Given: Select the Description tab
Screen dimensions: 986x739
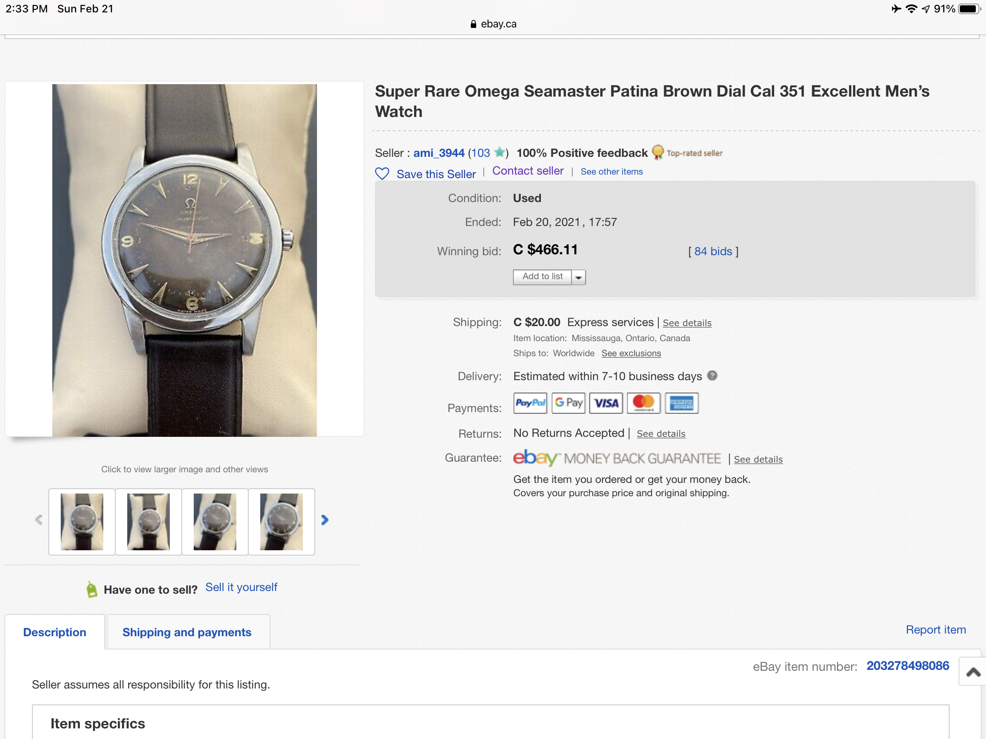Looking at the screenshot, I should point(55,632).
